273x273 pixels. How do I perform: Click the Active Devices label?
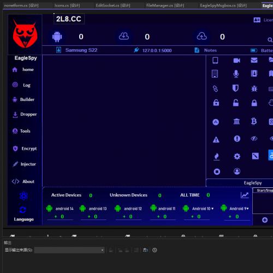click(x=66, y=195)
